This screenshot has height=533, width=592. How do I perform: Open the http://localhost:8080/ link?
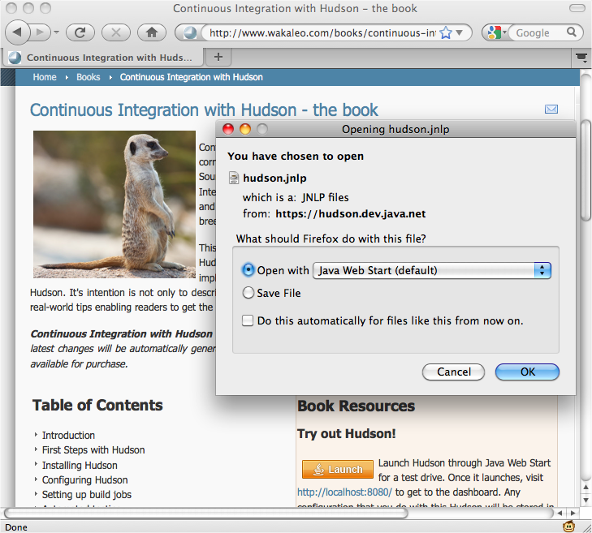[344, 492]
